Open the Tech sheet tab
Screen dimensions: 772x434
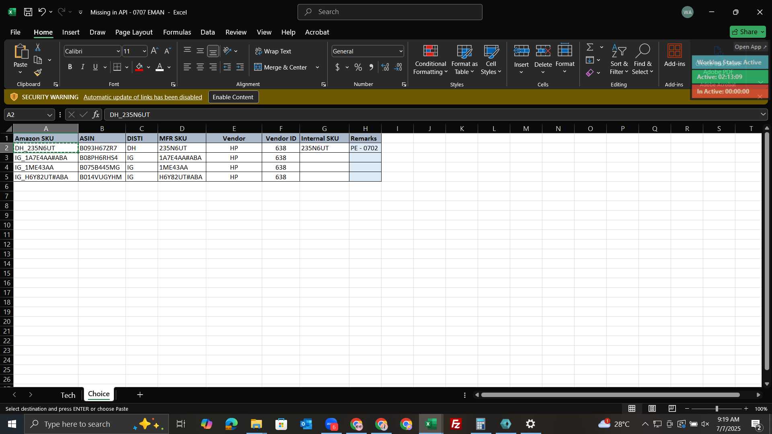tap(68, 395)
